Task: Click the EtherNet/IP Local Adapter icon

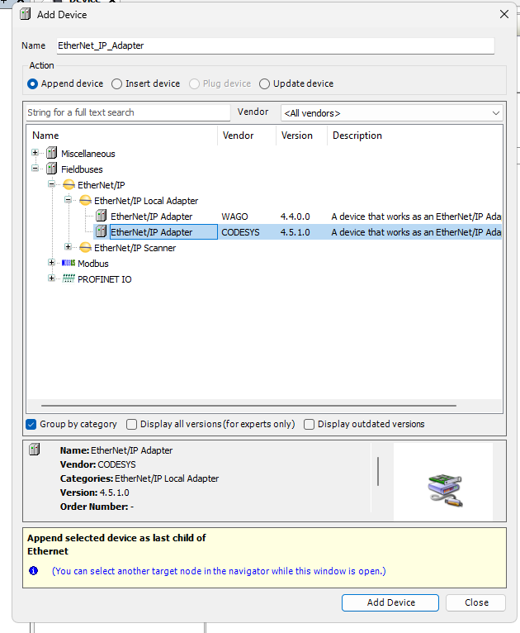Action: click(85, 200)
